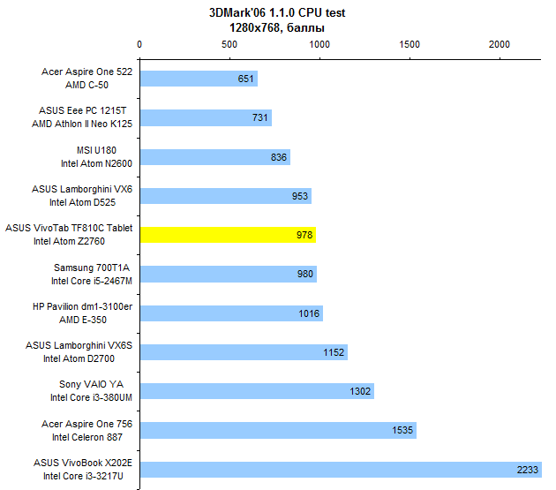Select the ASUS Eee PC 1215T bar

(x=206, y=118)
